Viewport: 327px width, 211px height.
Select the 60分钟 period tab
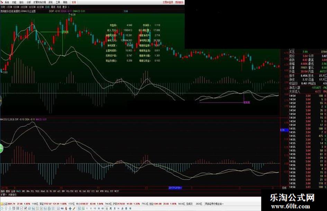point(40,7)
